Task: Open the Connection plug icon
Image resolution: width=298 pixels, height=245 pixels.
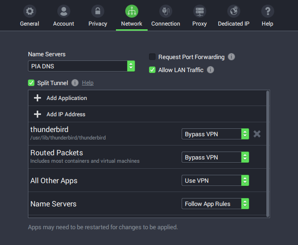Action: [x=166, y=11]
